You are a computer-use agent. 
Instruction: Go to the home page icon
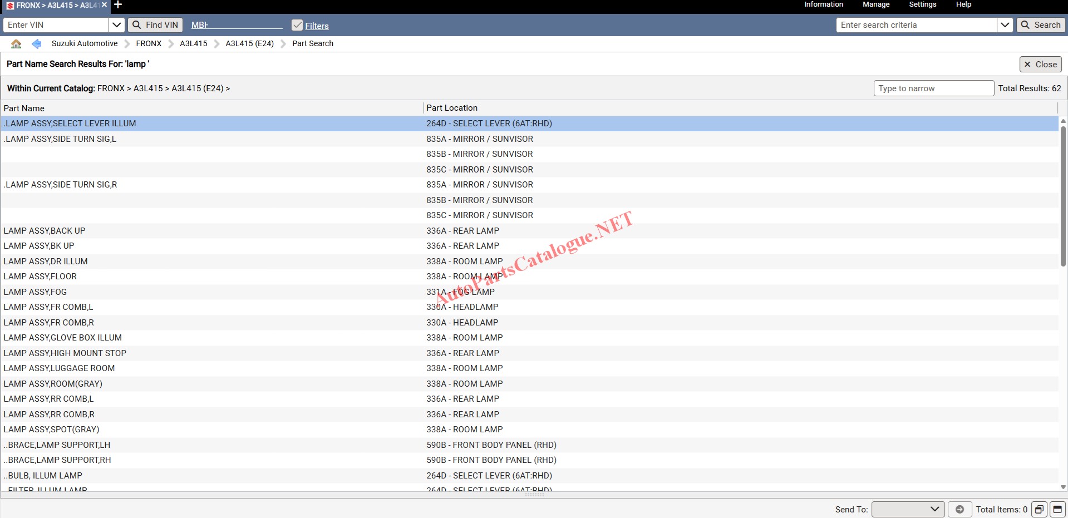point(16,43)
